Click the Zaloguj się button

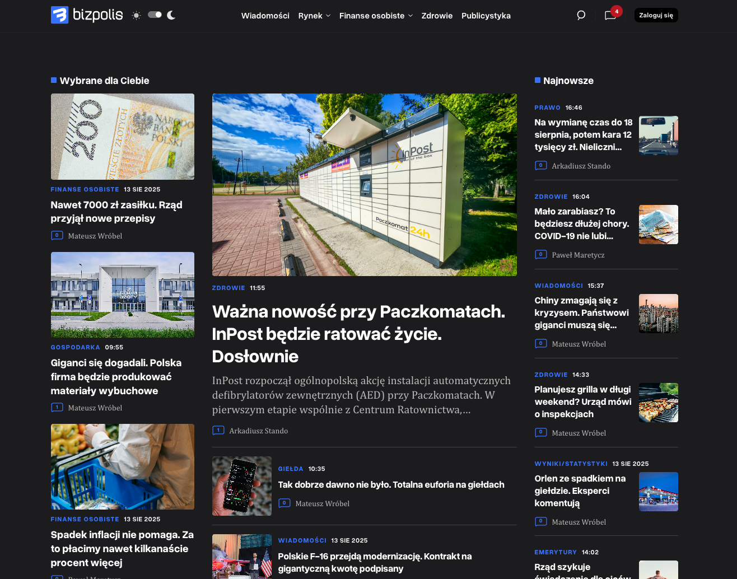point(656,15)
